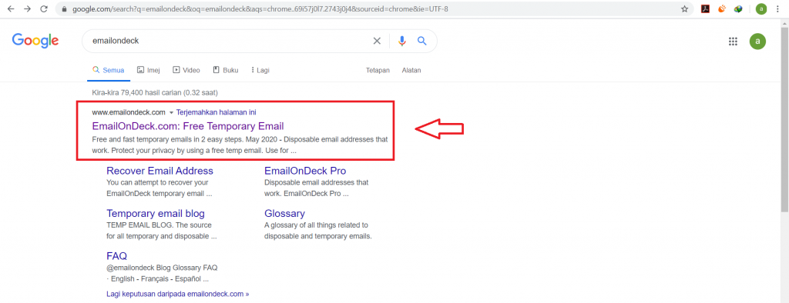Switch to the Video tab
The height and width of the screenshot is (303, 789).
click(186, 70)
